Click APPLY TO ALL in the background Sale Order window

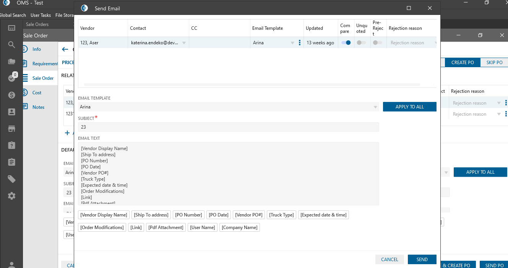point(480,172)
